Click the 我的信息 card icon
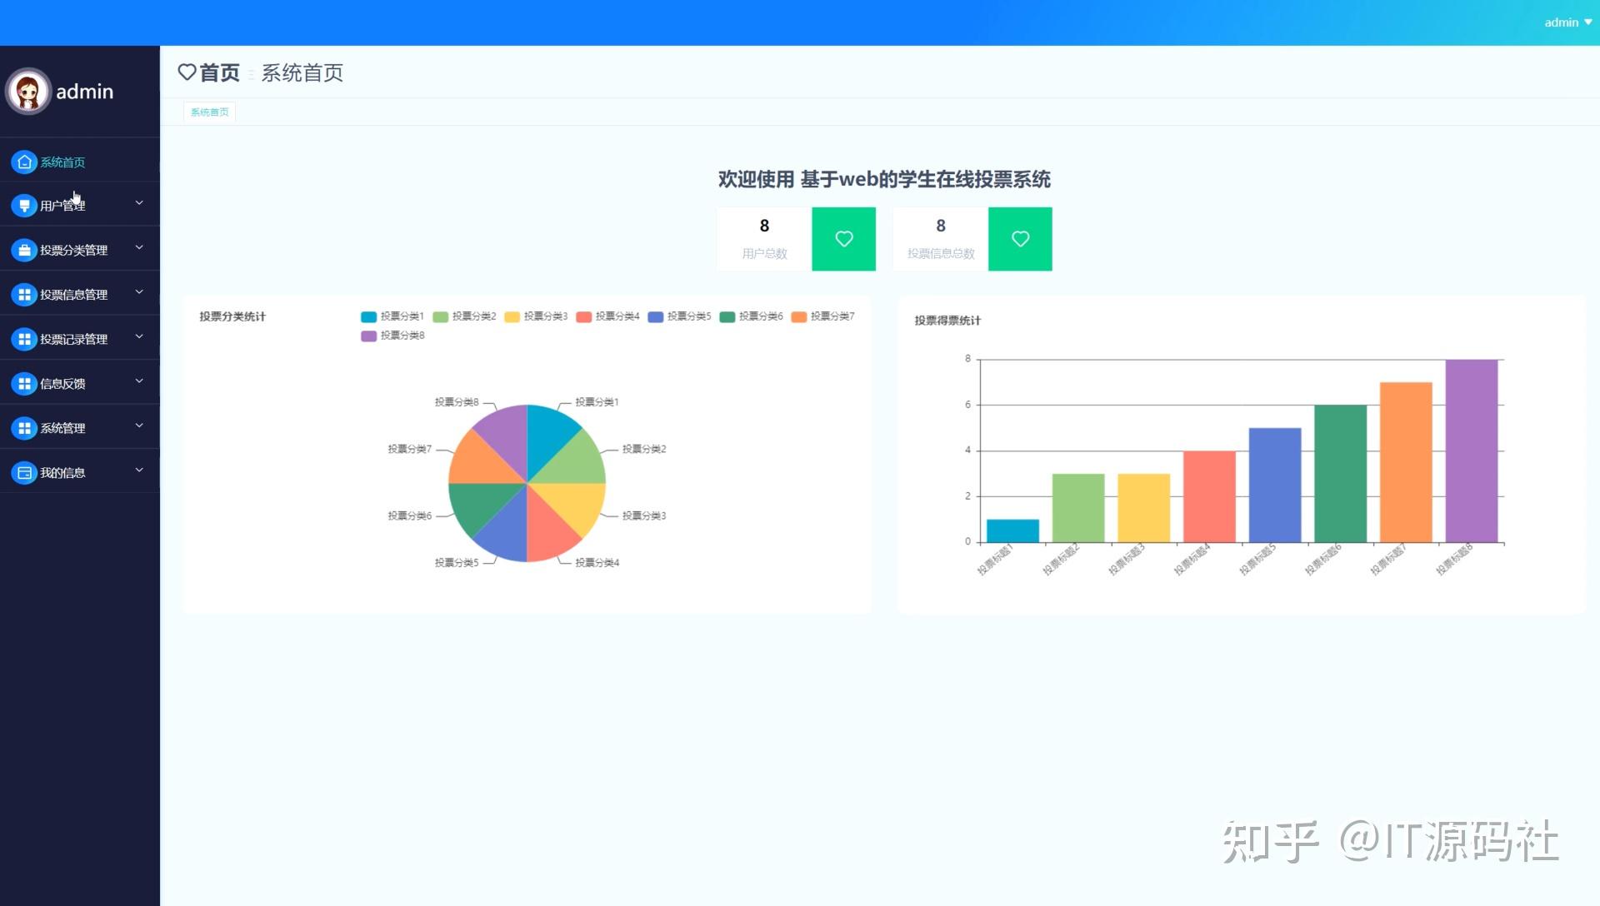This screenshot has height=906, width=1600. [x=24, y=473]
